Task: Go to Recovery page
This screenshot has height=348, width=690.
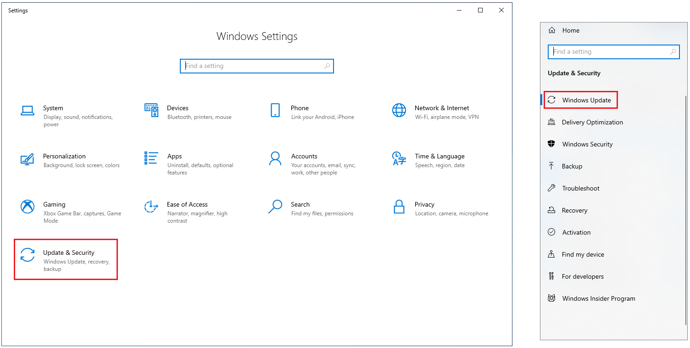Action: [x=575, y=210]
